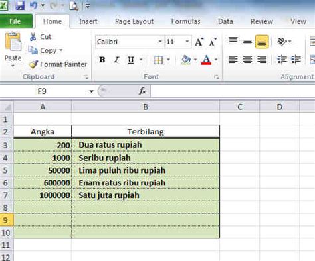Switch to the View tab
315x261 pixels.
[298, 21]
